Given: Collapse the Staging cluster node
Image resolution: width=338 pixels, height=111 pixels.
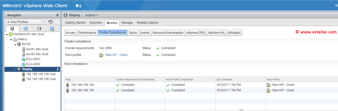Looking at the screenshot, I should (15, 69).
